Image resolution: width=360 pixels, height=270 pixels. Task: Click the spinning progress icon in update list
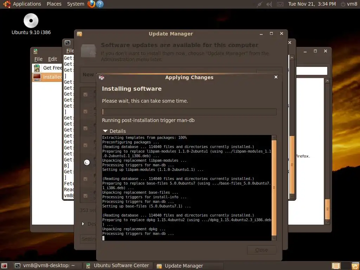[87, 162]
